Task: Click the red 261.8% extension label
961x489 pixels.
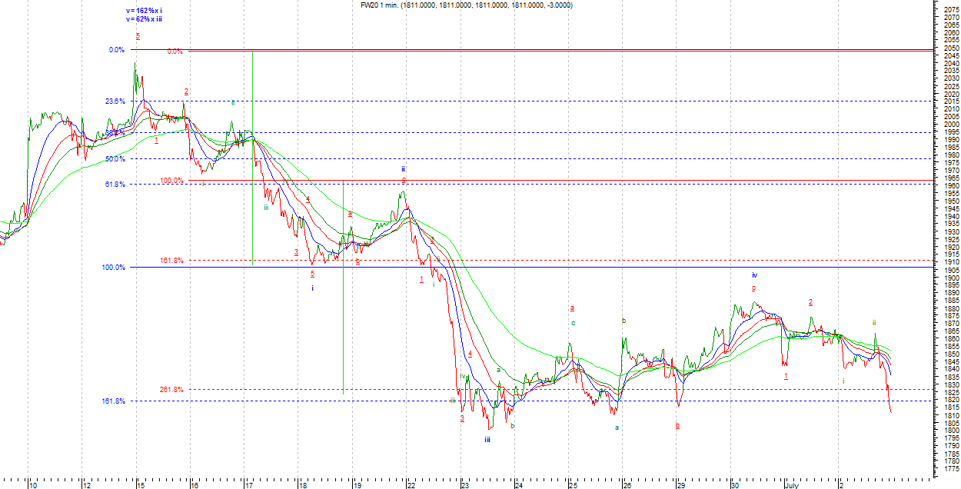Action: (171, 389)
